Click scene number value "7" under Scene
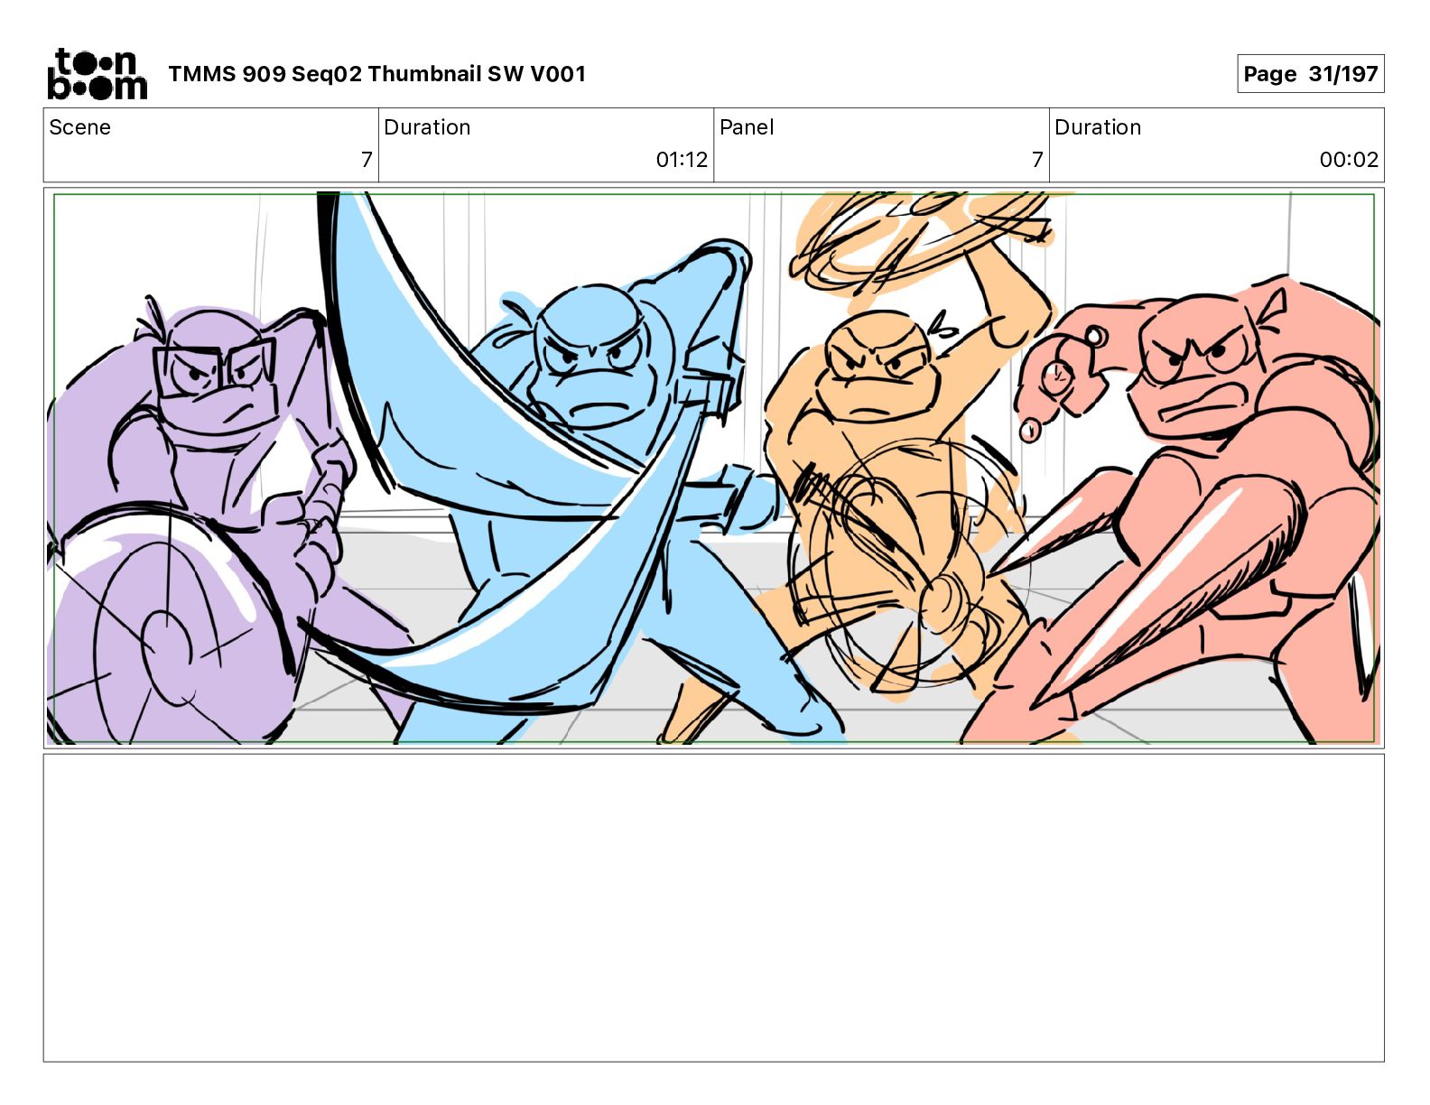 (367, 160)
